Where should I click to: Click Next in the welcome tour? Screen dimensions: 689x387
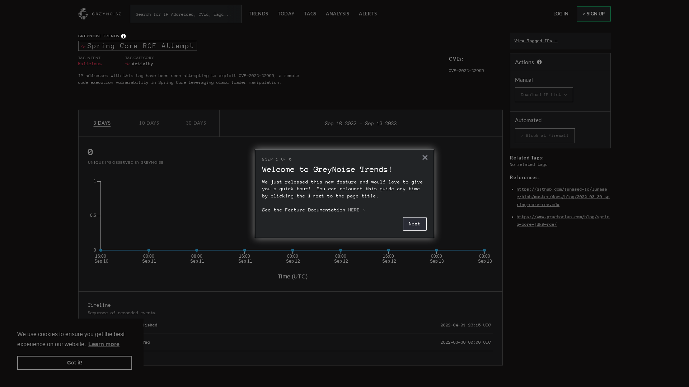pyautogui.click(x=414, y=224)
